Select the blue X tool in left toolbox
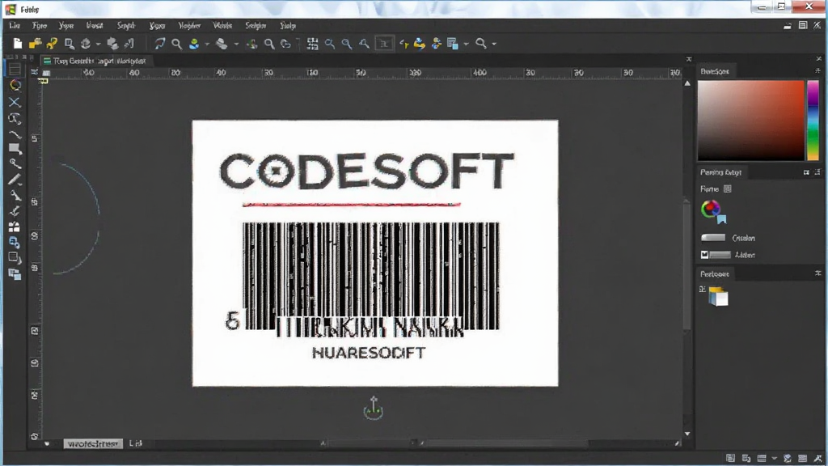The width and height of the screenshot is (828, 466). [15, 102]
